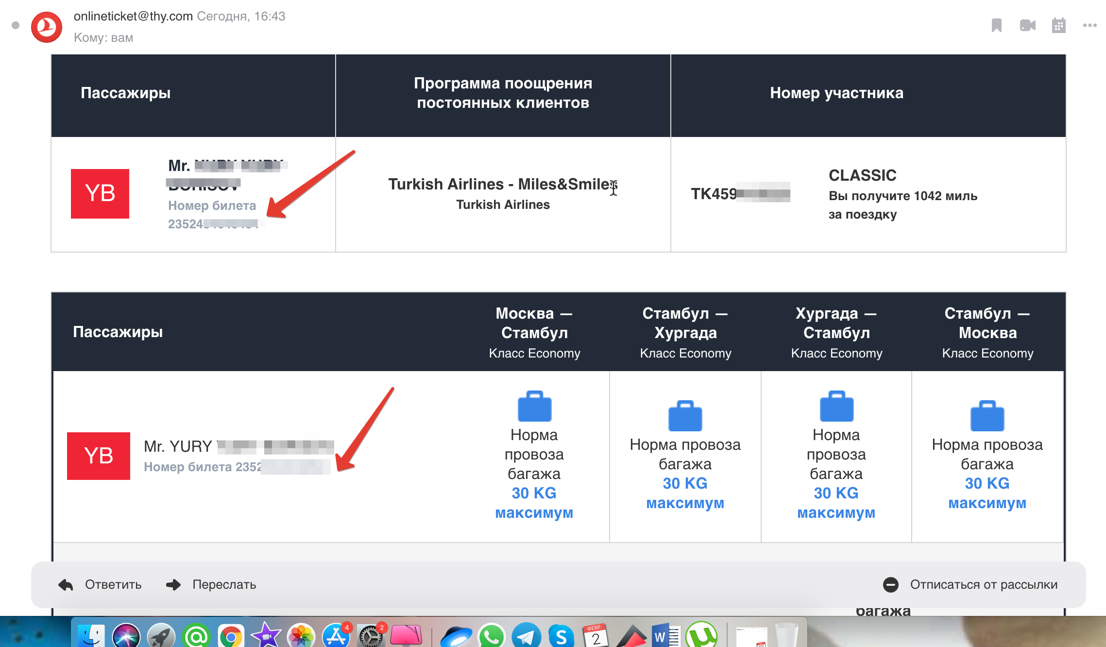1106x647 pixels.
Task: Open Google Chrome from the Dock
Action: coord(231,635)
